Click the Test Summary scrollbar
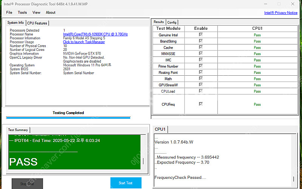This screenshot has width=302, height=189. [x=143, y=152]
